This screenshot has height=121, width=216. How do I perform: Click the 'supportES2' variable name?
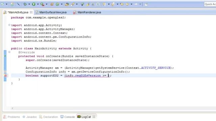(x=49, y=76)
